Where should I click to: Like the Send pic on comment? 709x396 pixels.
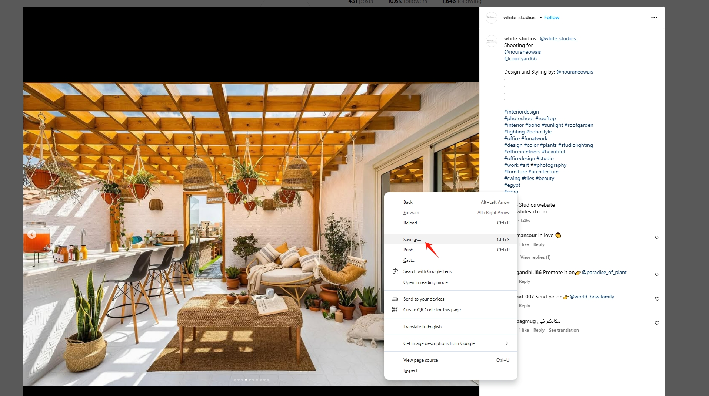point(657,299)
